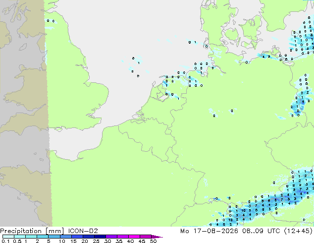Select the 5–10 mm legend swatch
Viewport: 314px width, 243px height.
[54, 237]
